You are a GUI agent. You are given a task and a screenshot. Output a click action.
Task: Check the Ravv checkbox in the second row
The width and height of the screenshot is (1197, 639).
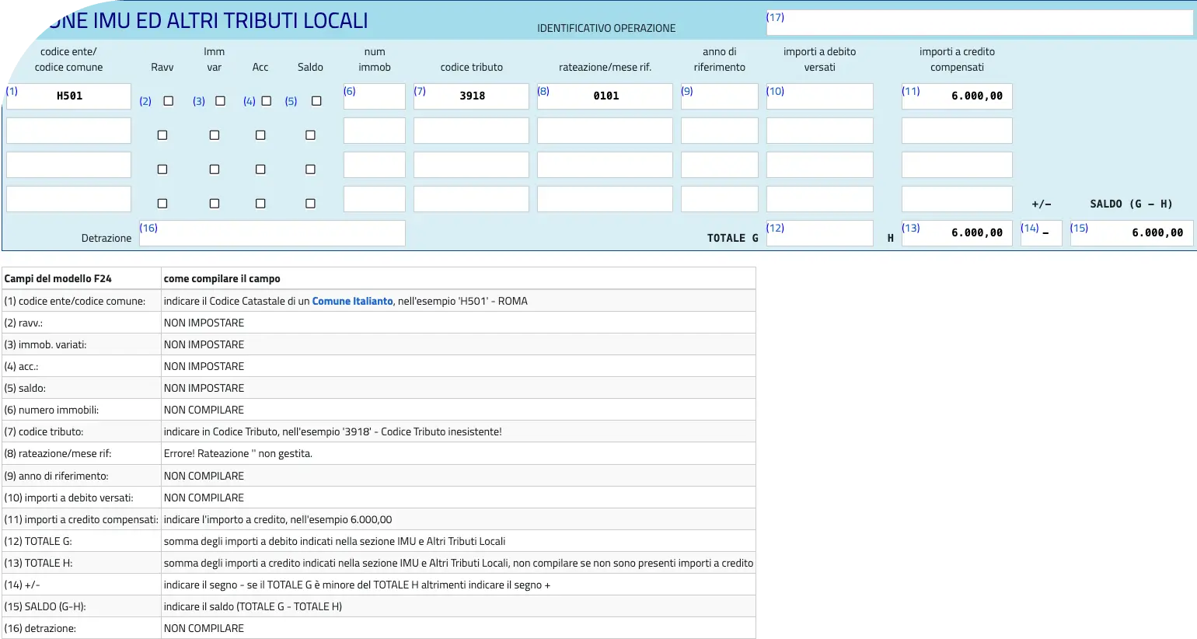[x=162, y=135]
